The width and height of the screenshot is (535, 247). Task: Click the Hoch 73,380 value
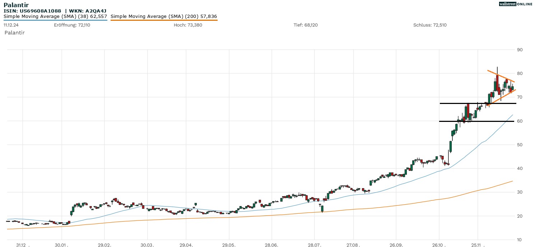click(188, 25)
